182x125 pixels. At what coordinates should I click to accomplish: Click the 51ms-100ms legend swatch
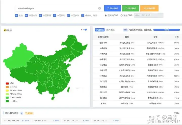(7, 98)
